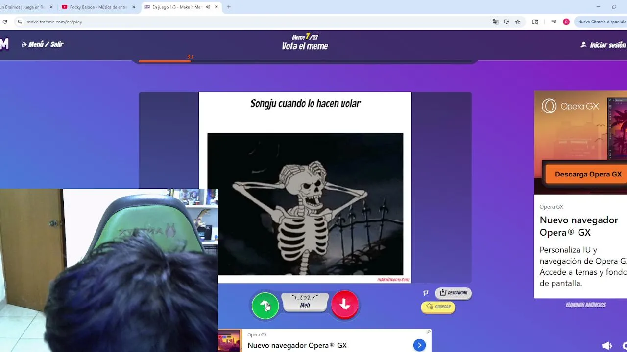The height and width of the screenshot is (352, 627).
Task: Open media controls icon in toolbar
Action: (554, 22)
